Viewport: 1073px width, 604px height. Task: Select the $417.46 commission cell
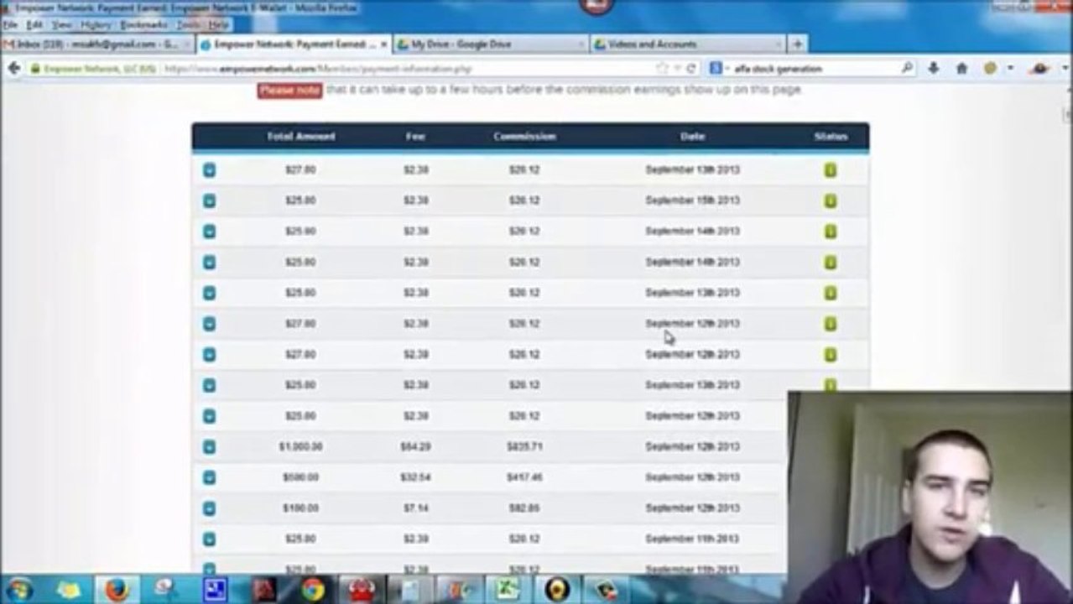tap(524, 477)
